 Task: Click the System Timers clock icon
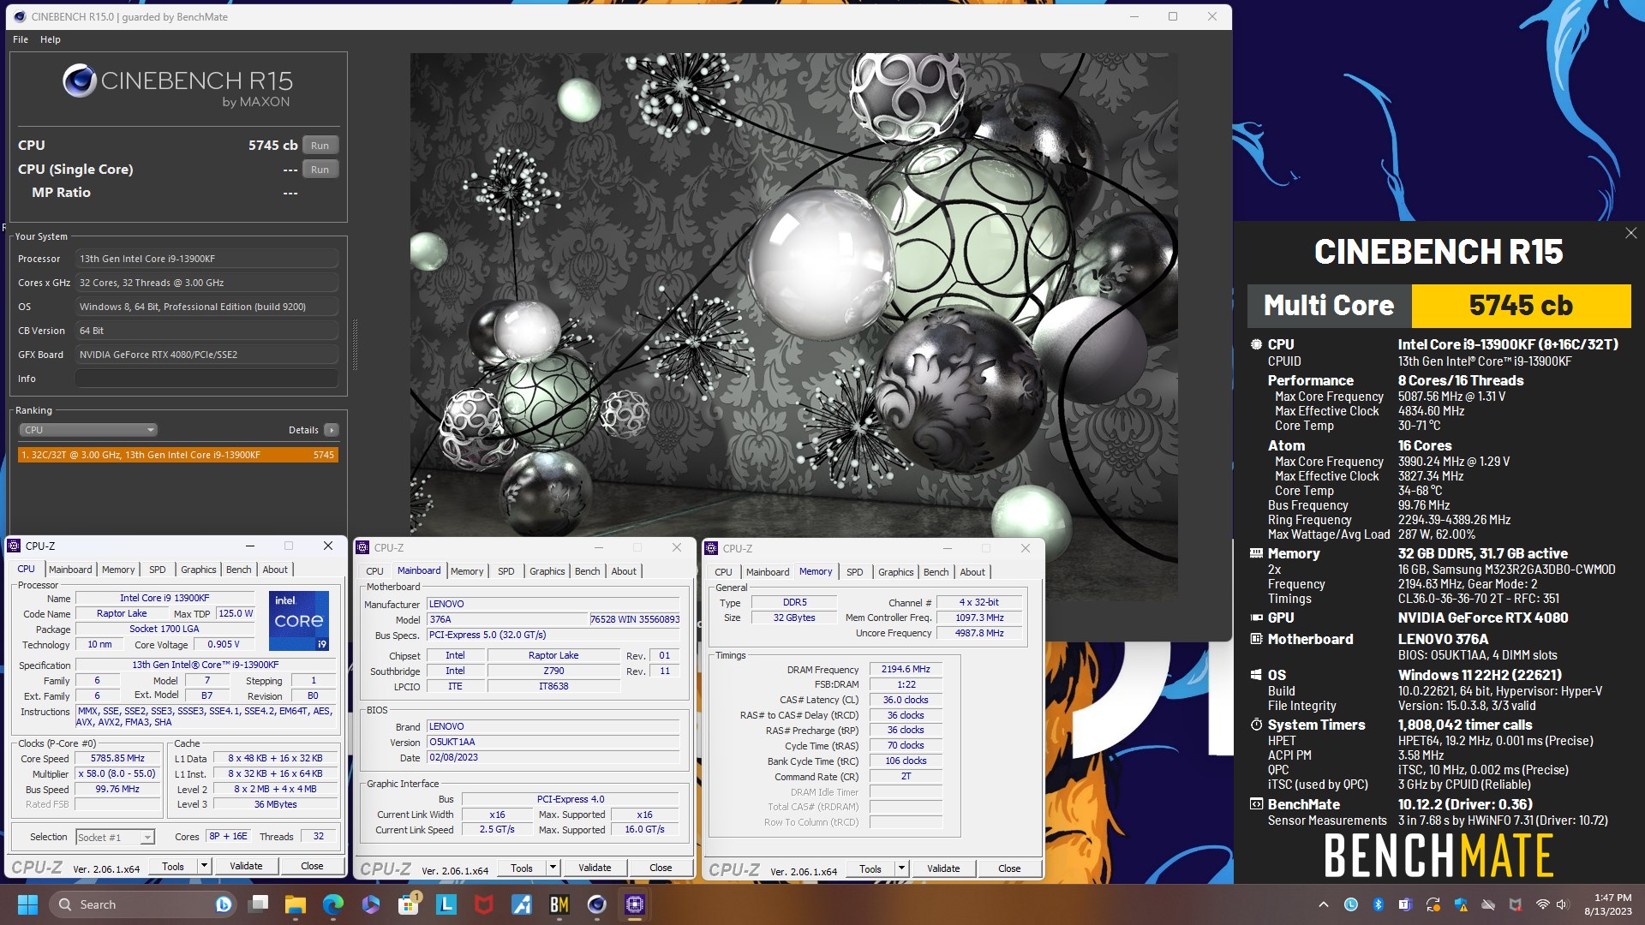1256,725
